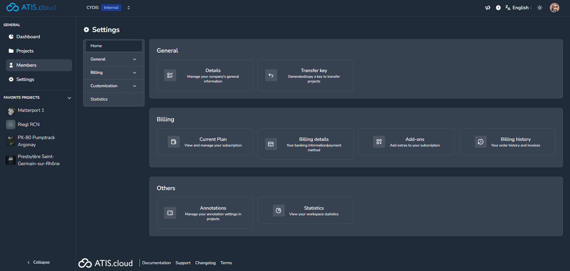Click the Annotations ticket icon
The width and height of the screenshot is (570, 271).
pyautogui.click(x=170, y=213)
